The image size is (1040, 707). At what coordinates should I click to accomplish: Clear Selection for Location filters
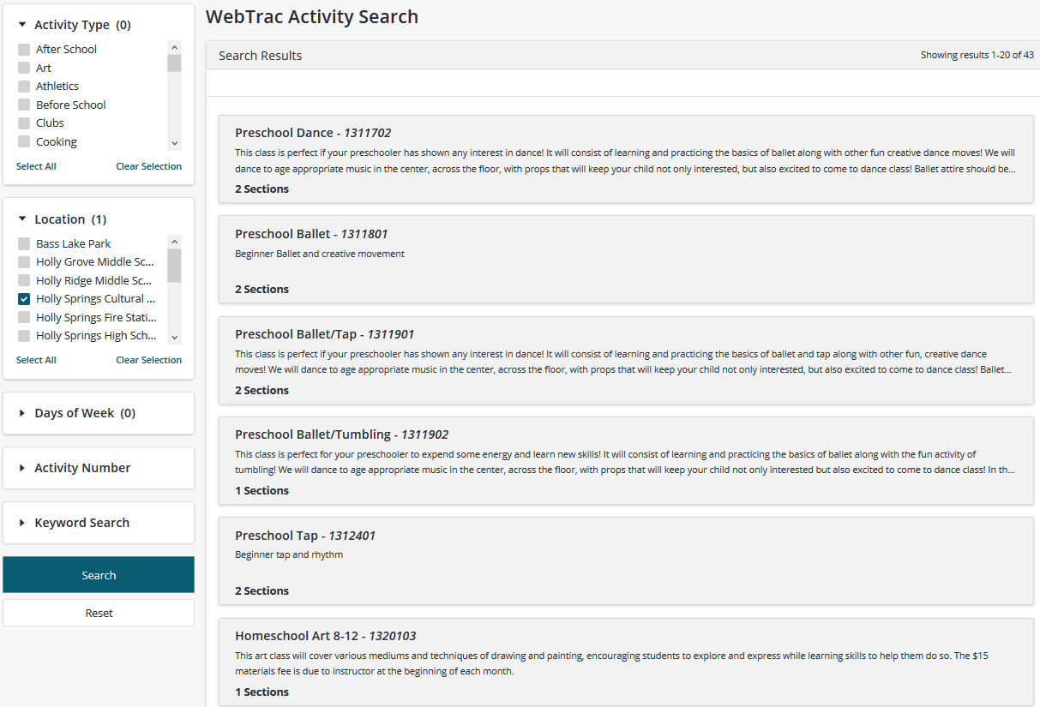pos(148,359)
